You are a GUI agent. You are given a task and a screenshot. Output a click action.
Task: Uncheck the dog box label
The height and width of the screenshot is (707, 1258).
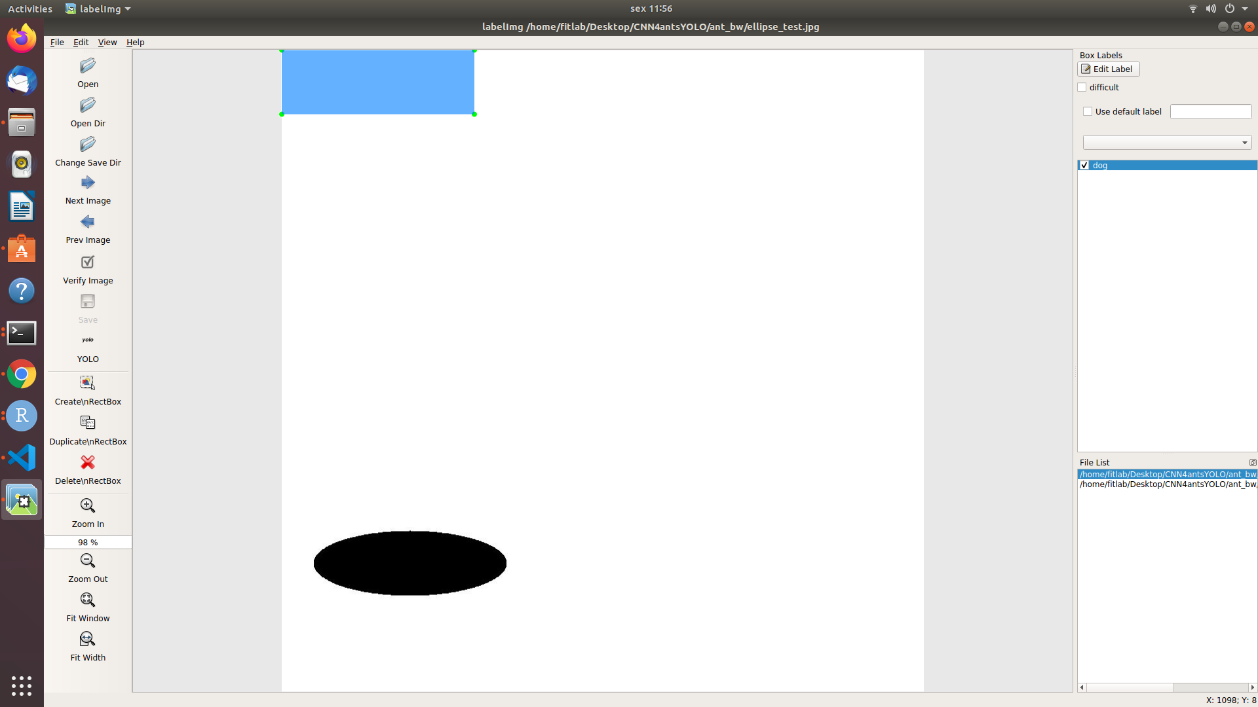point(1085,165)
